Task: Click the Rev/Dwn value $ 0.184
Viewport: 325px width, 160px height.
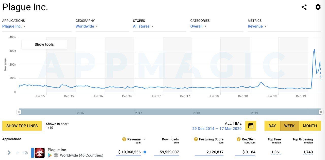Action: pos(249,152)
